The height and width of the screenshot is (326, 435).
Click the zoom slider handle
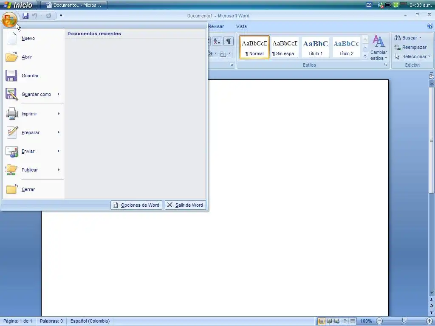tap(404, 321)
